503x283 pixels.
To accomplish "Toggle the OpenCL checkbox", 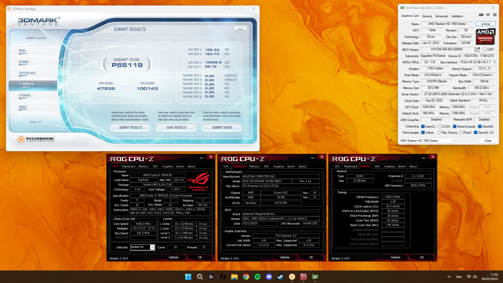I will [423, 126].
